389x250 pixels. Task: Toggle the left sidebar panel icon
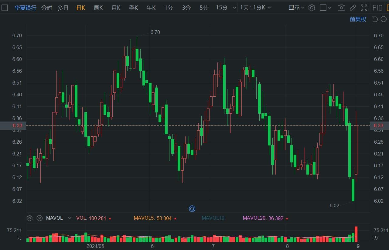pyautogui.click(x=5, y=8)
